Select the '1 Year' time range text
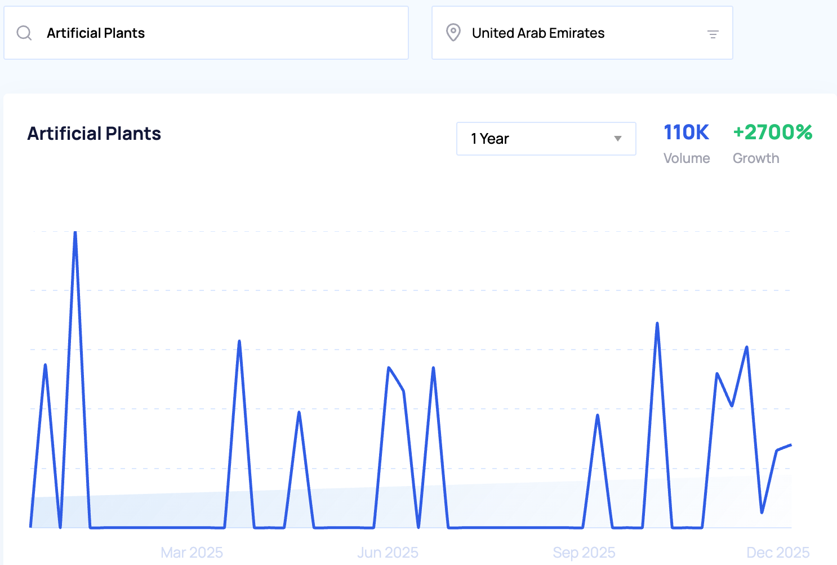Image resolution: width=837 pixels, height=565 pixels. (x=490, y=139)
